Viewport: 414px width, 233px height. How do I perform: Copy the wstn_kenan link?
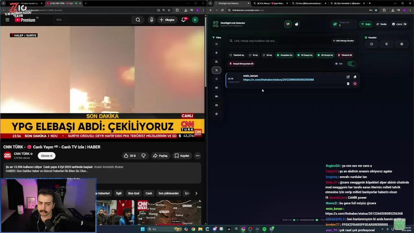[x=355, y=77]
